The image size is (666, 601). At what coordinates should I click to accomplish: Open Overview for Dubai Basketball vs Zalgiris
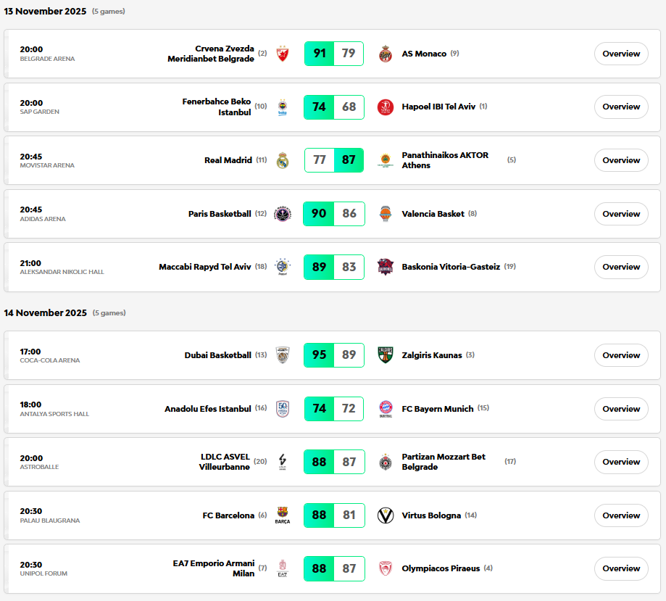[x=621, y=355]
